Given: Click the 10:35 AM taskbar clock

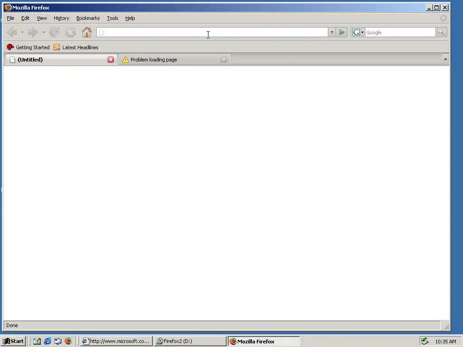Looking at the screenshot, I should 445,342.
